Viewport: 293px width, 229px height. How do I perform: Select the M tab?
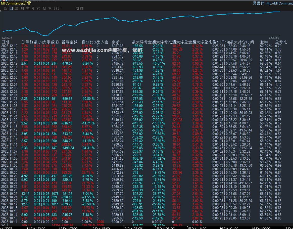[x=44, y=9]
